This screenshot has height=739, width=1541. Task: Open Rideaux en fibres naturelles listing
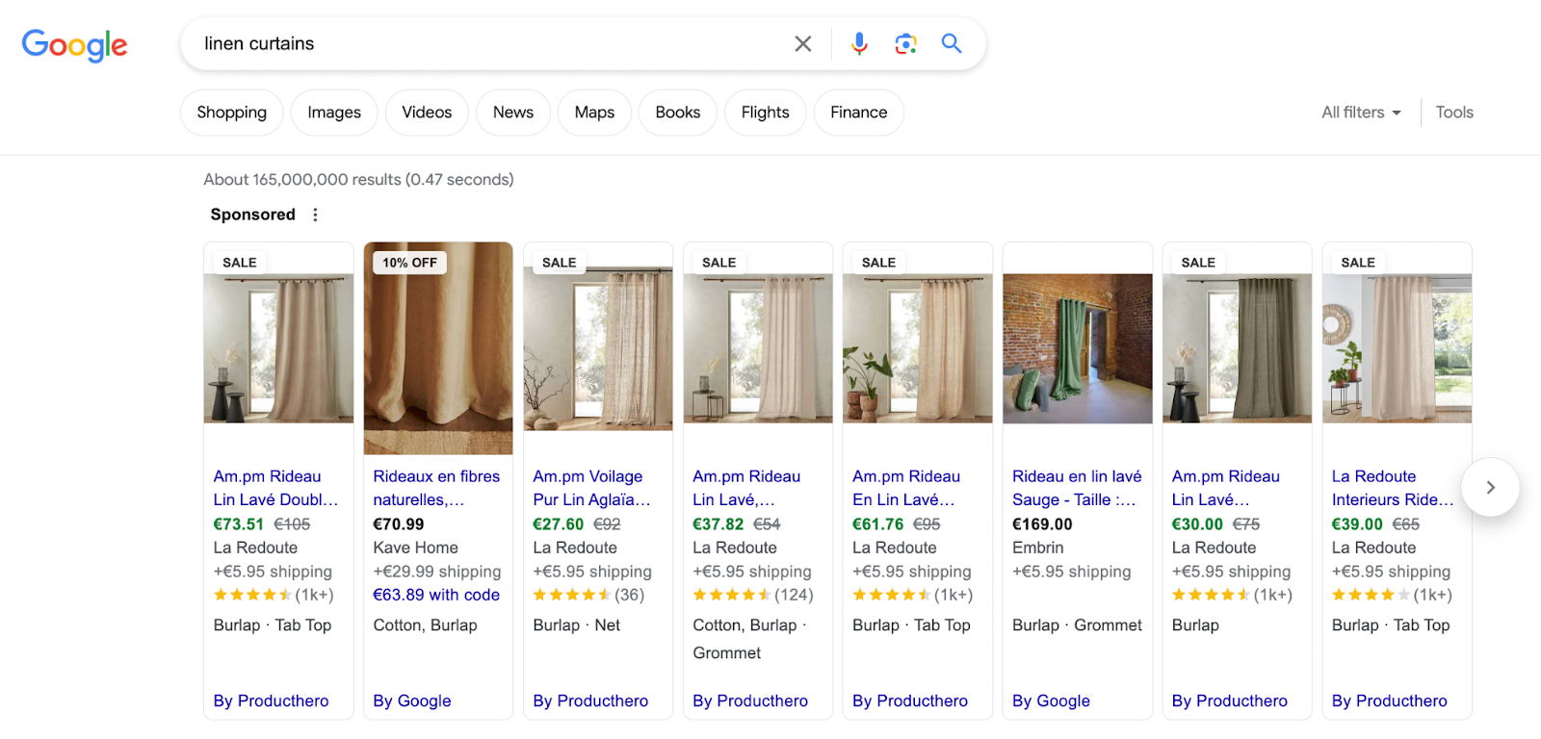point(436,488)
